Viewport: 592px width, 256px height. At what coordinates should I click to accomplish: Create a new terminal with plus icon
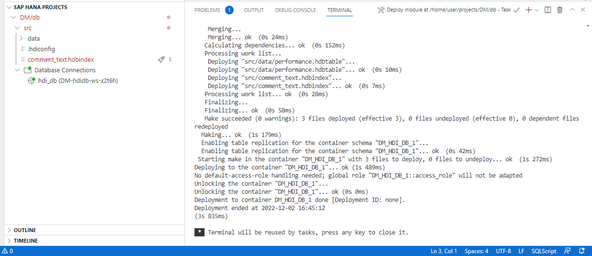(x=528, y=10)
